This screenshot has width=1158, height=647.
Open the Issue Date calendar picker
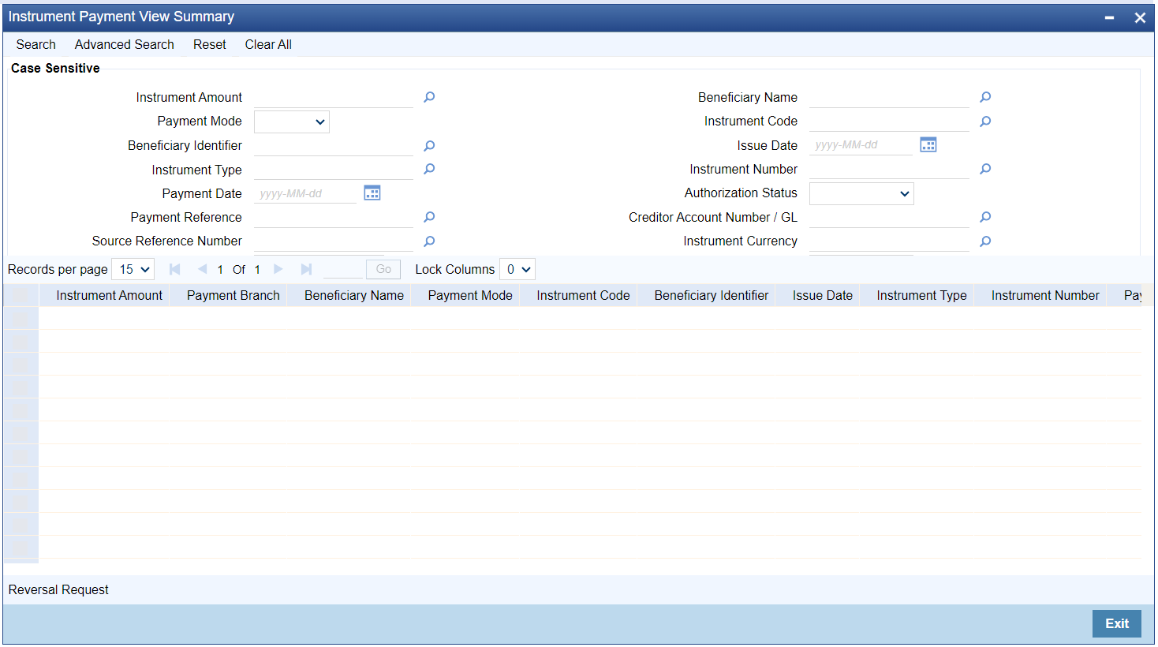(x=928, y=144)
